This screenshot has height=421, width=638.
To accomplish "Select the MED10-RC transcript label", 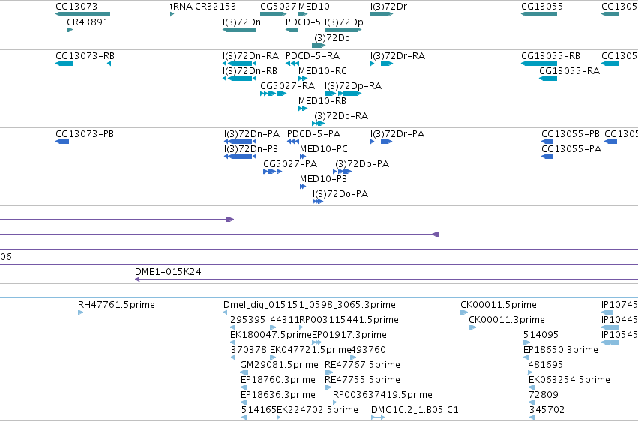I will tap(322, 70).
